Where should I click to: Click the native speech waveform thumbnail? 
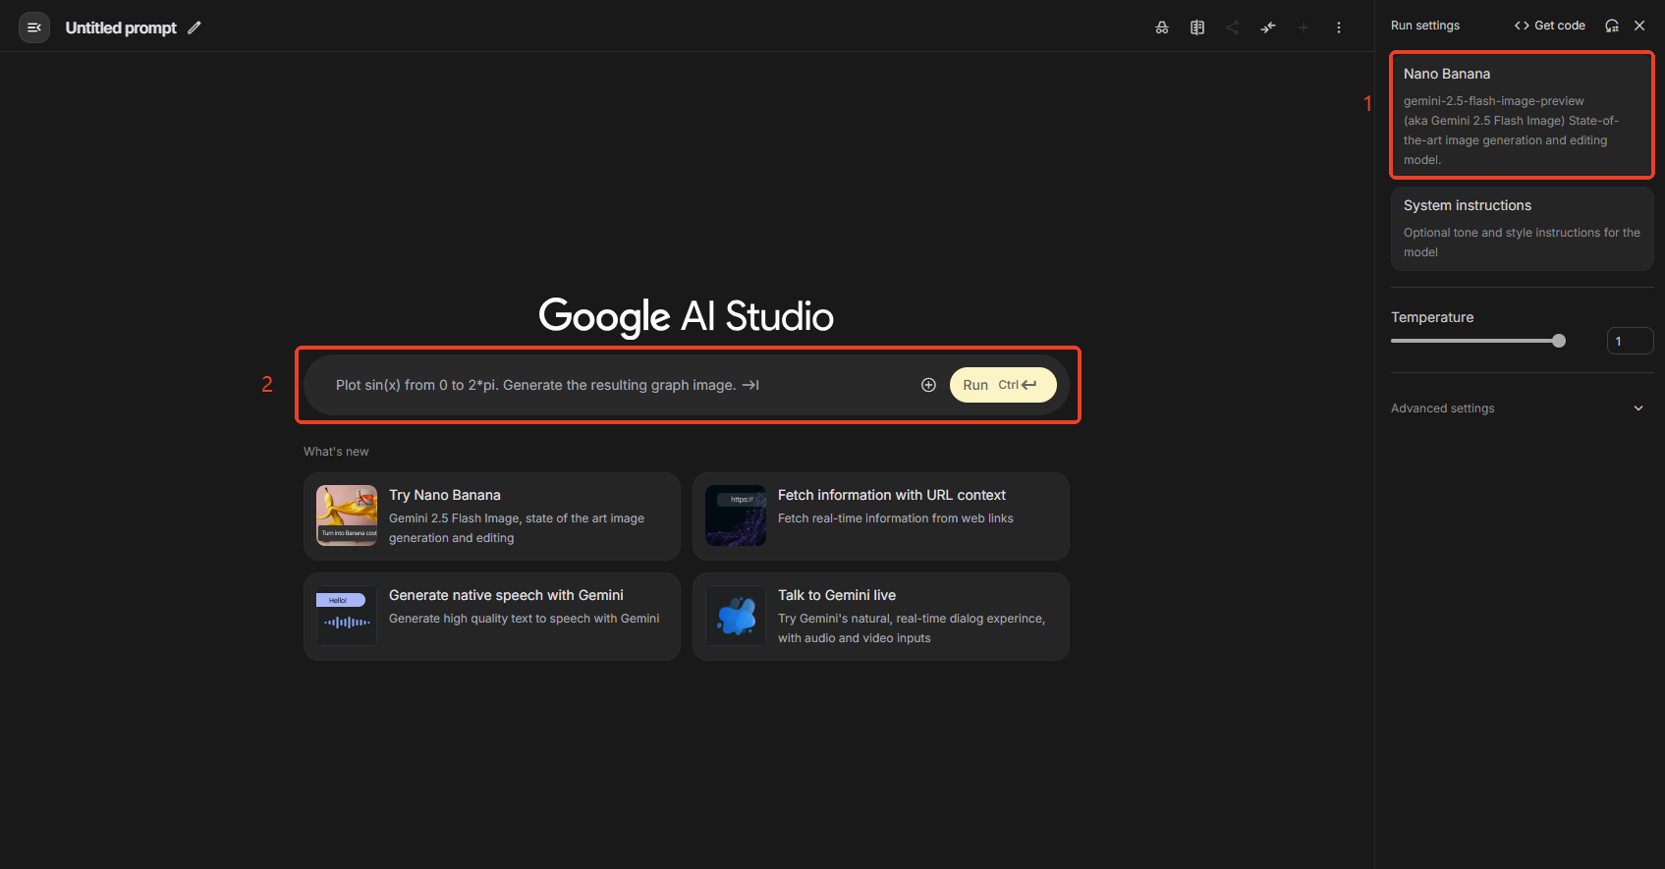347,616
